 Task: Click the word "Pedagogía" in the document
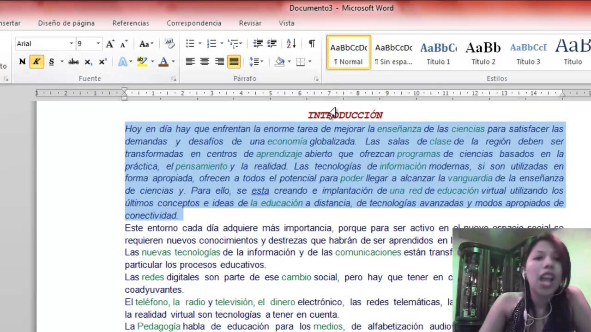[159, 327]
